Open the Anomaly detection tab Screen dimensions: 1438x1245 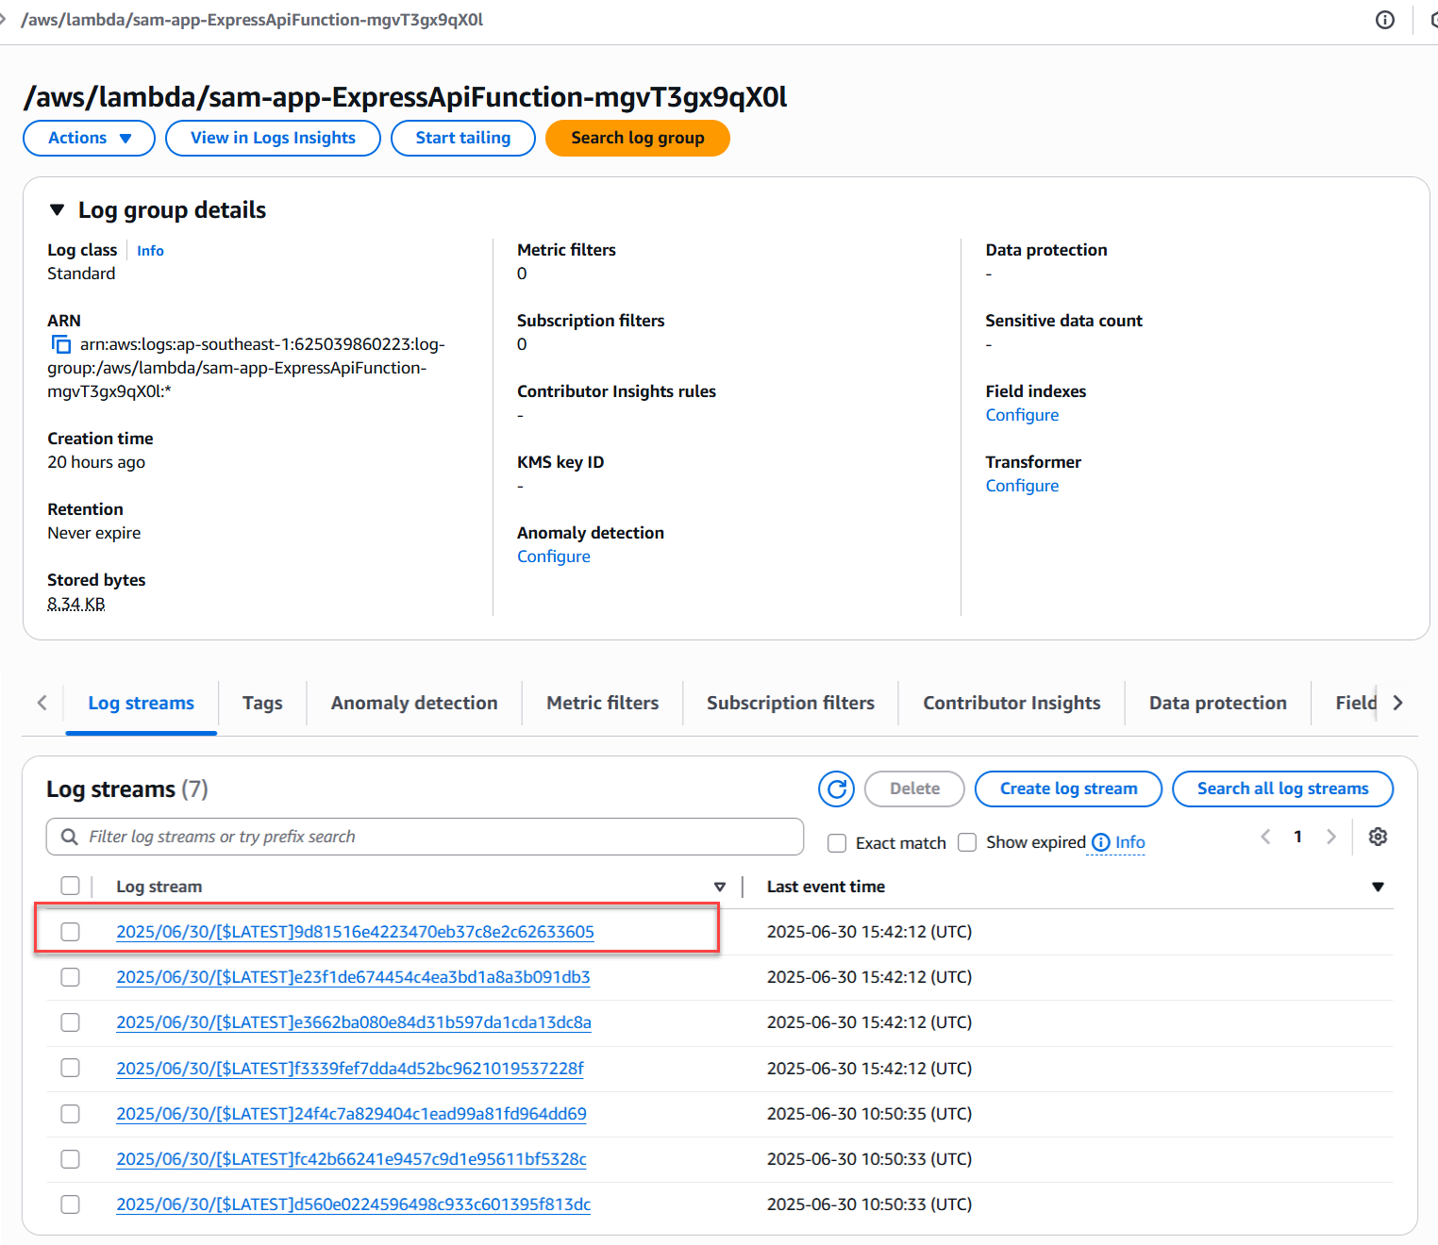coord(414,703)
